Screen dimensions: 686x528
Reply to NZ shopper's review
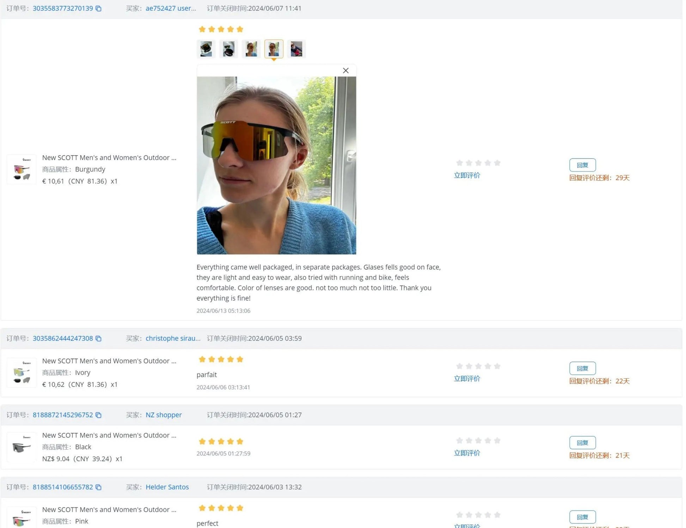pos(582,443)
